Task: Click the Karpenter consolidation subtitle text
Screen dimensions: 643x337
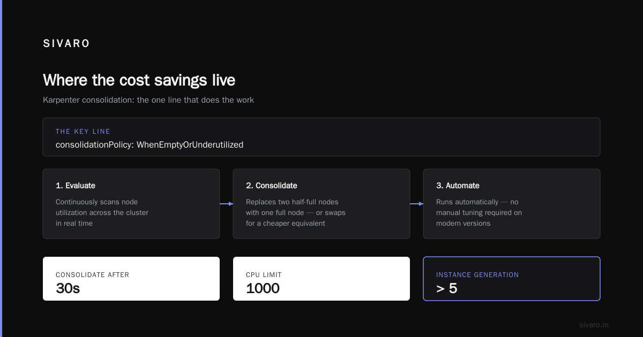Action: (x=148, y=100)
